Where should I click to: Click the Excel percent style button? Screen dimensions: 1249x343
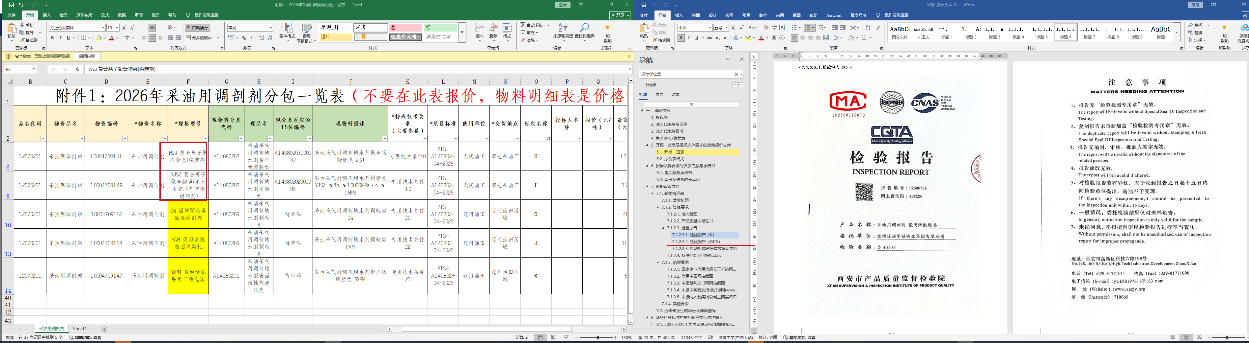pyautogui.click(x=243, y=38)
